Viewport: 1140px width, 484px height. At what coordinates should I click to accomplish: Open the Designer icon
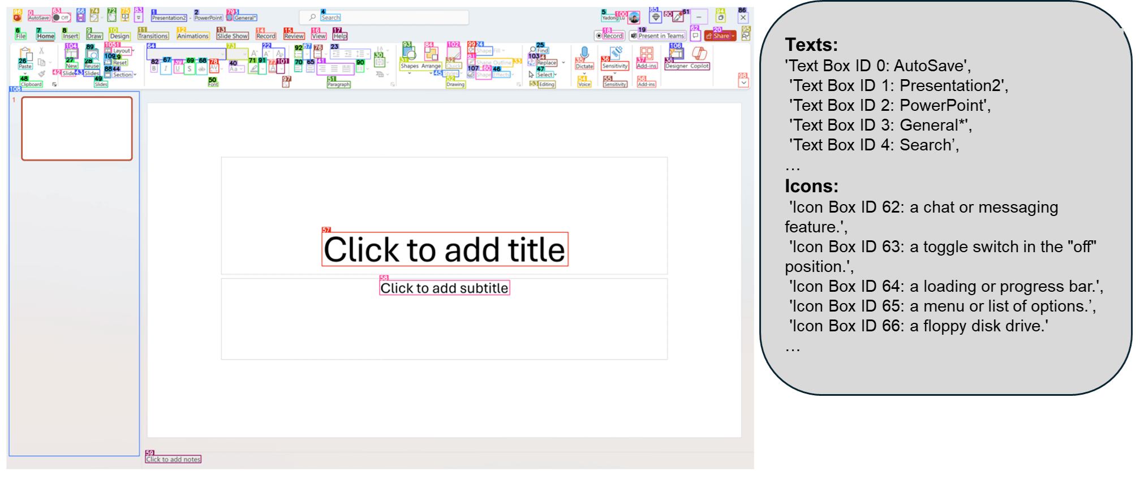pos(676,54)
